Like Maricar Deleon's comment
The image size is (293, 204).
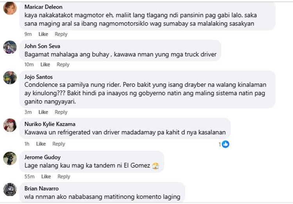(x=43, y=34)
